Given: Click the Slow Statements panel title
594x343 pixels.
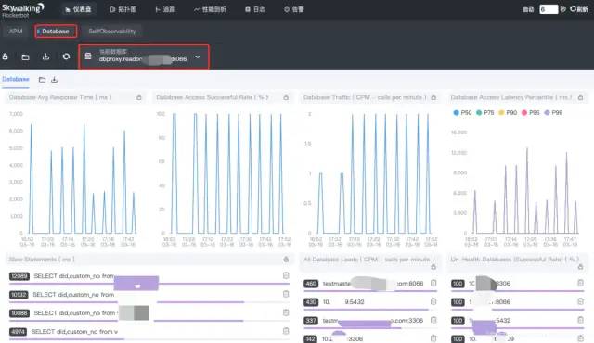Looking at the screenshot, I should (42, 259).
